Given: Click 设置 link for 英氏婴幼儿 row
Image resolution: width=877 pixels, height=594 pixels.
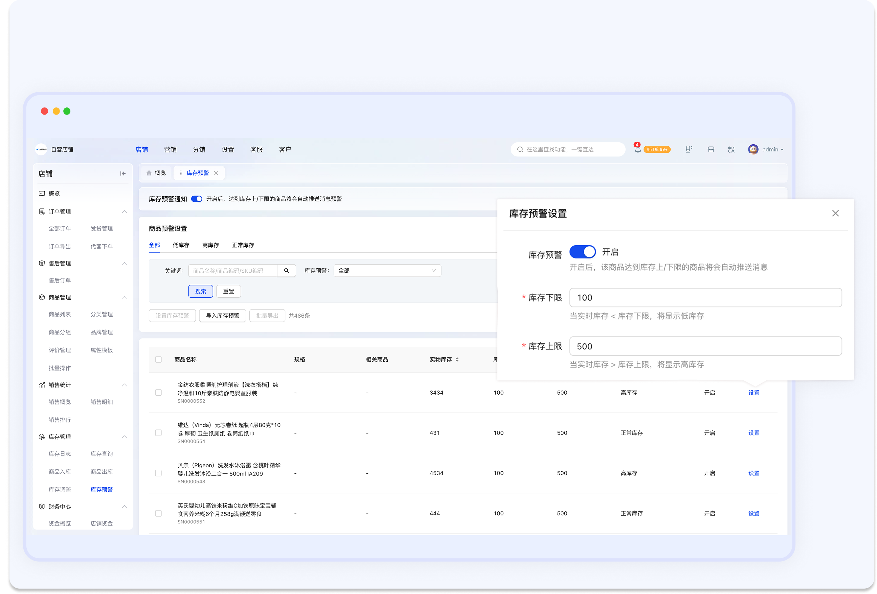Looking at the screenshot, I should coord(754,513).
